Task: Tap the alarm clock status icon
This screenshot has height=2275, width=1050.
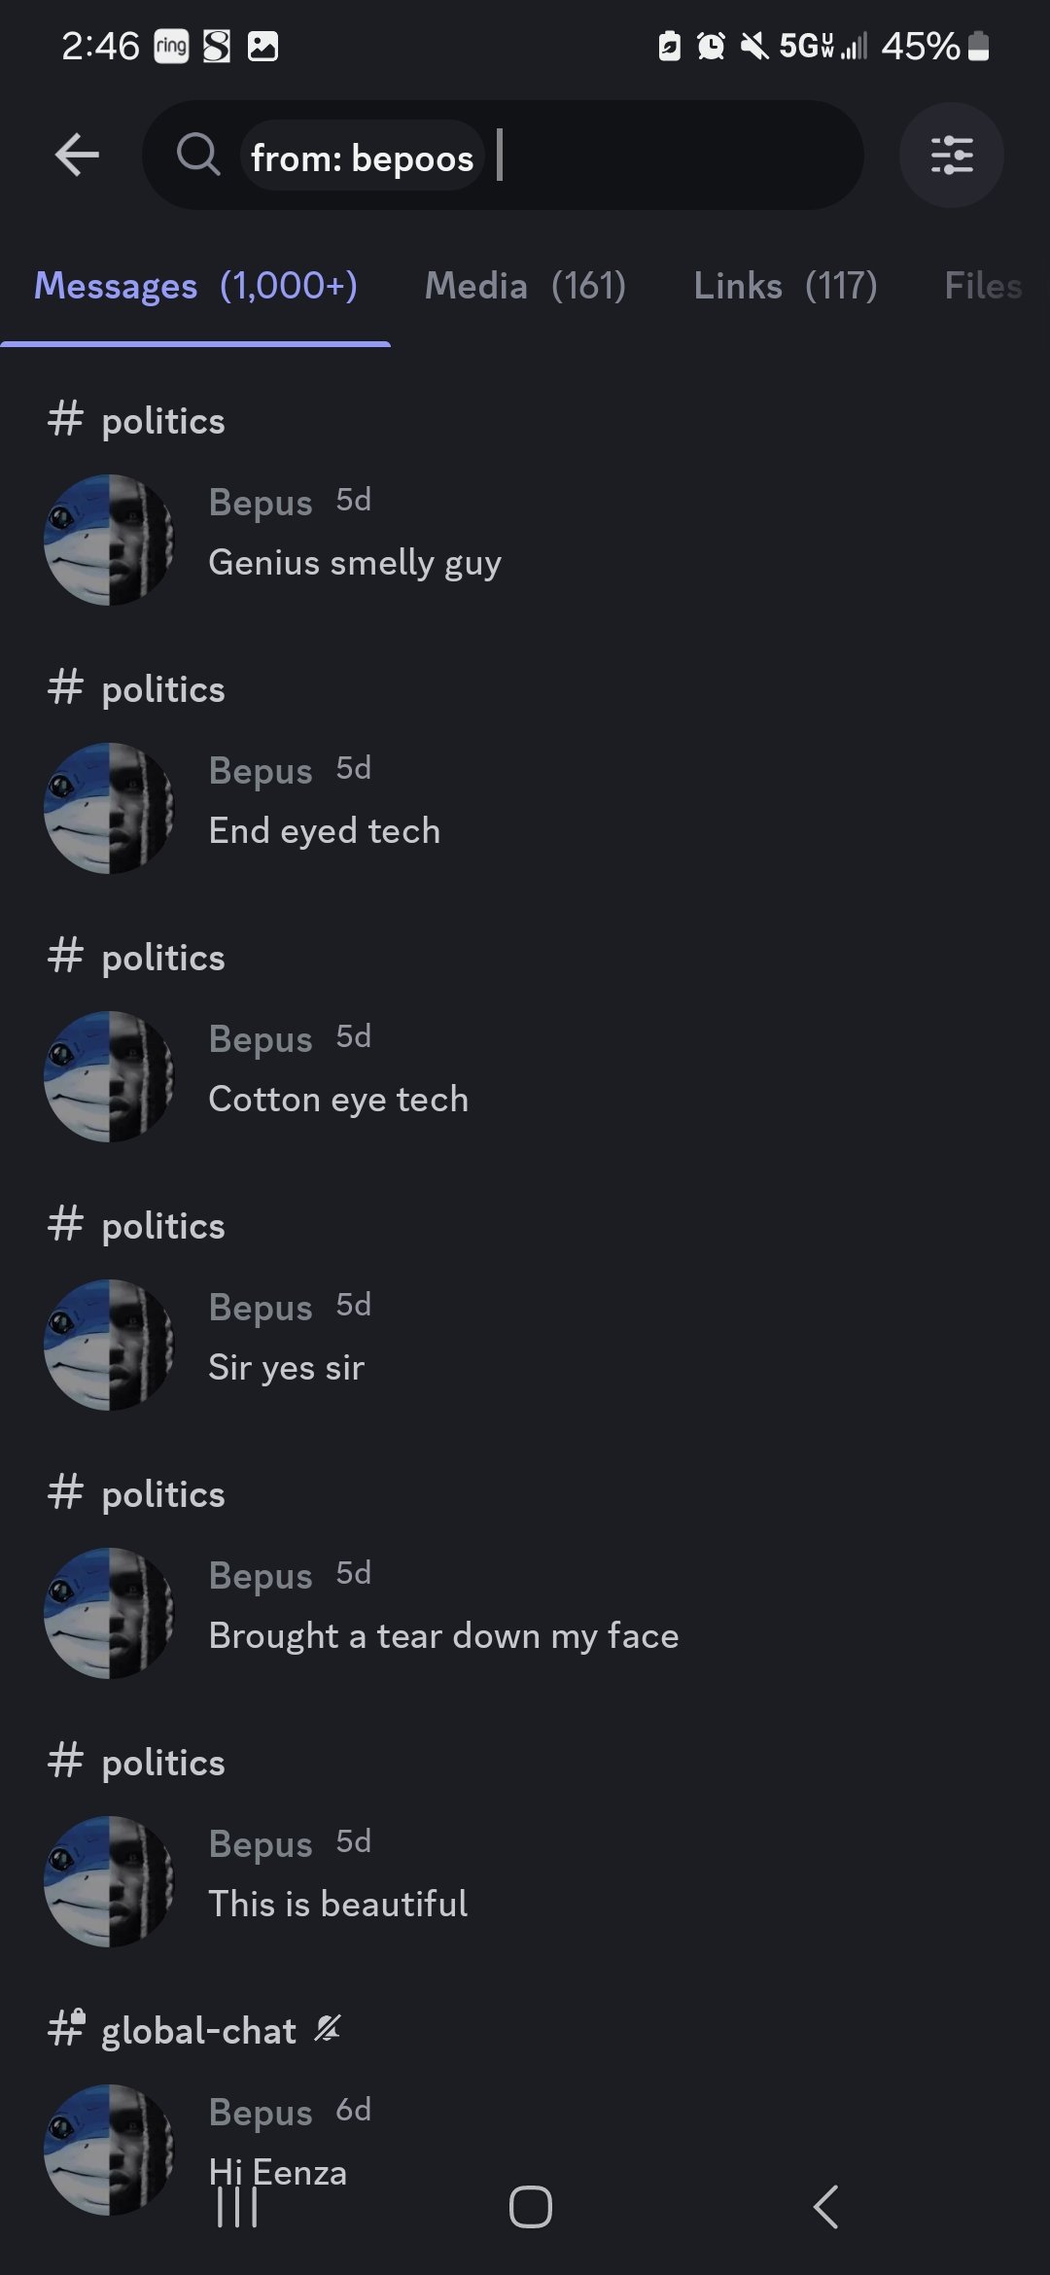Action: click(711, 46)
